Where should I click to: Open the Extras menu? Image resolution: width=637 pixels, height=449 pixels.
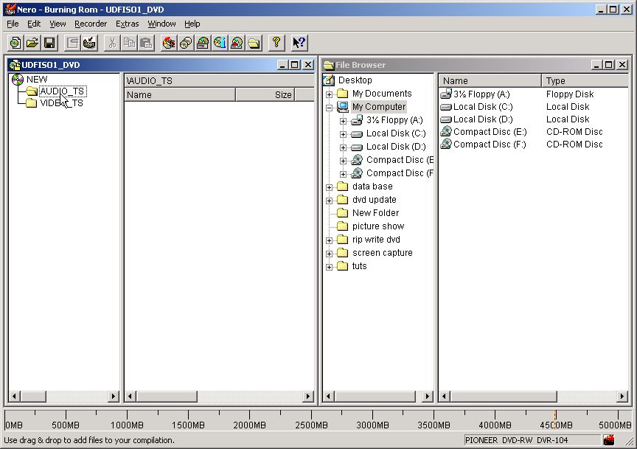127,24
